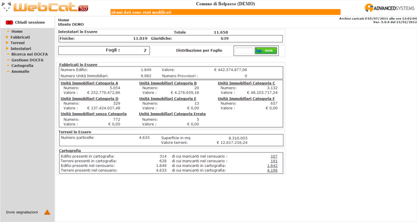Click the orange warning triangle icon

pyautogui.click(x=47, y=212)
